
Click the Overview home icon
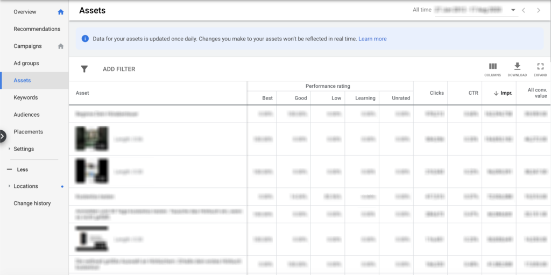point(61,12)
